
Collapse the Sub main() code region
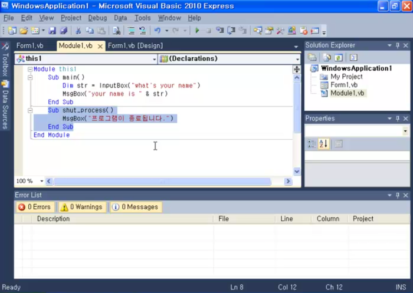pyautogui.click(x=30, y=77)
